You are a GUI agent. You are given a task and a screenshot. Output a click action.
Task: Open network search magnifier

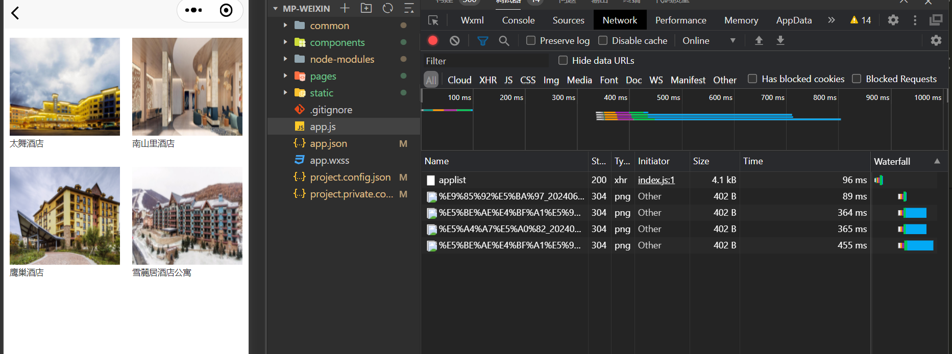(x=504, y=40)
